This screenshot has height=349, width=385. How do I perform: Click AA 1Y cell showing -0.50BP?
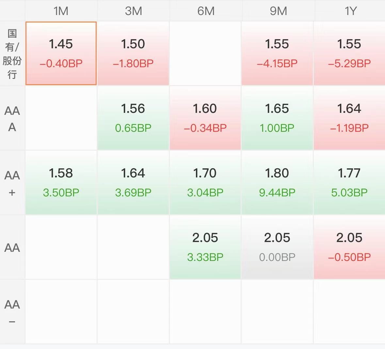click(349, 247)
